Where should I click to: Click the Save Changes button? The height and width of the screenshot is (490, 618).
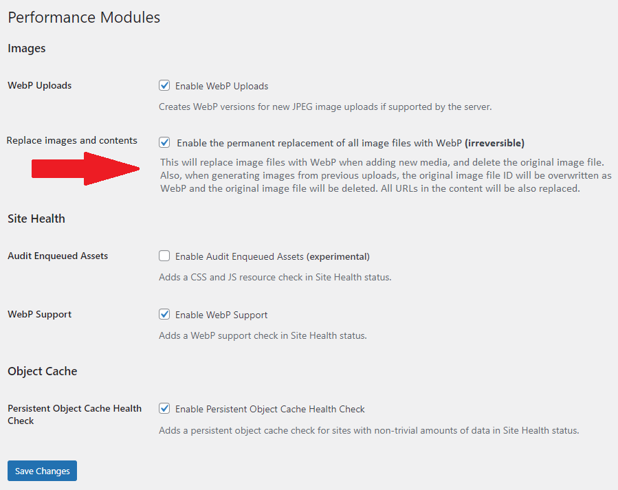(x=42, y=471)
